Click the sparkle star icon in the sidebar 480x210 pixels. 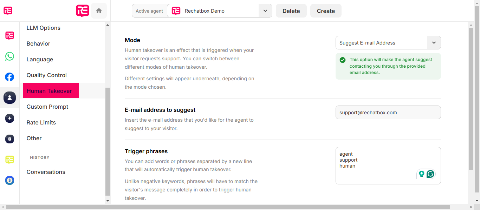click(9, 118)
